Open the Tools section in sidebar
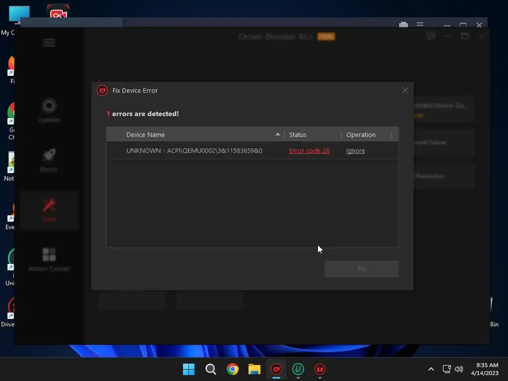Screen dimensions: 508x381 point(49,210)
